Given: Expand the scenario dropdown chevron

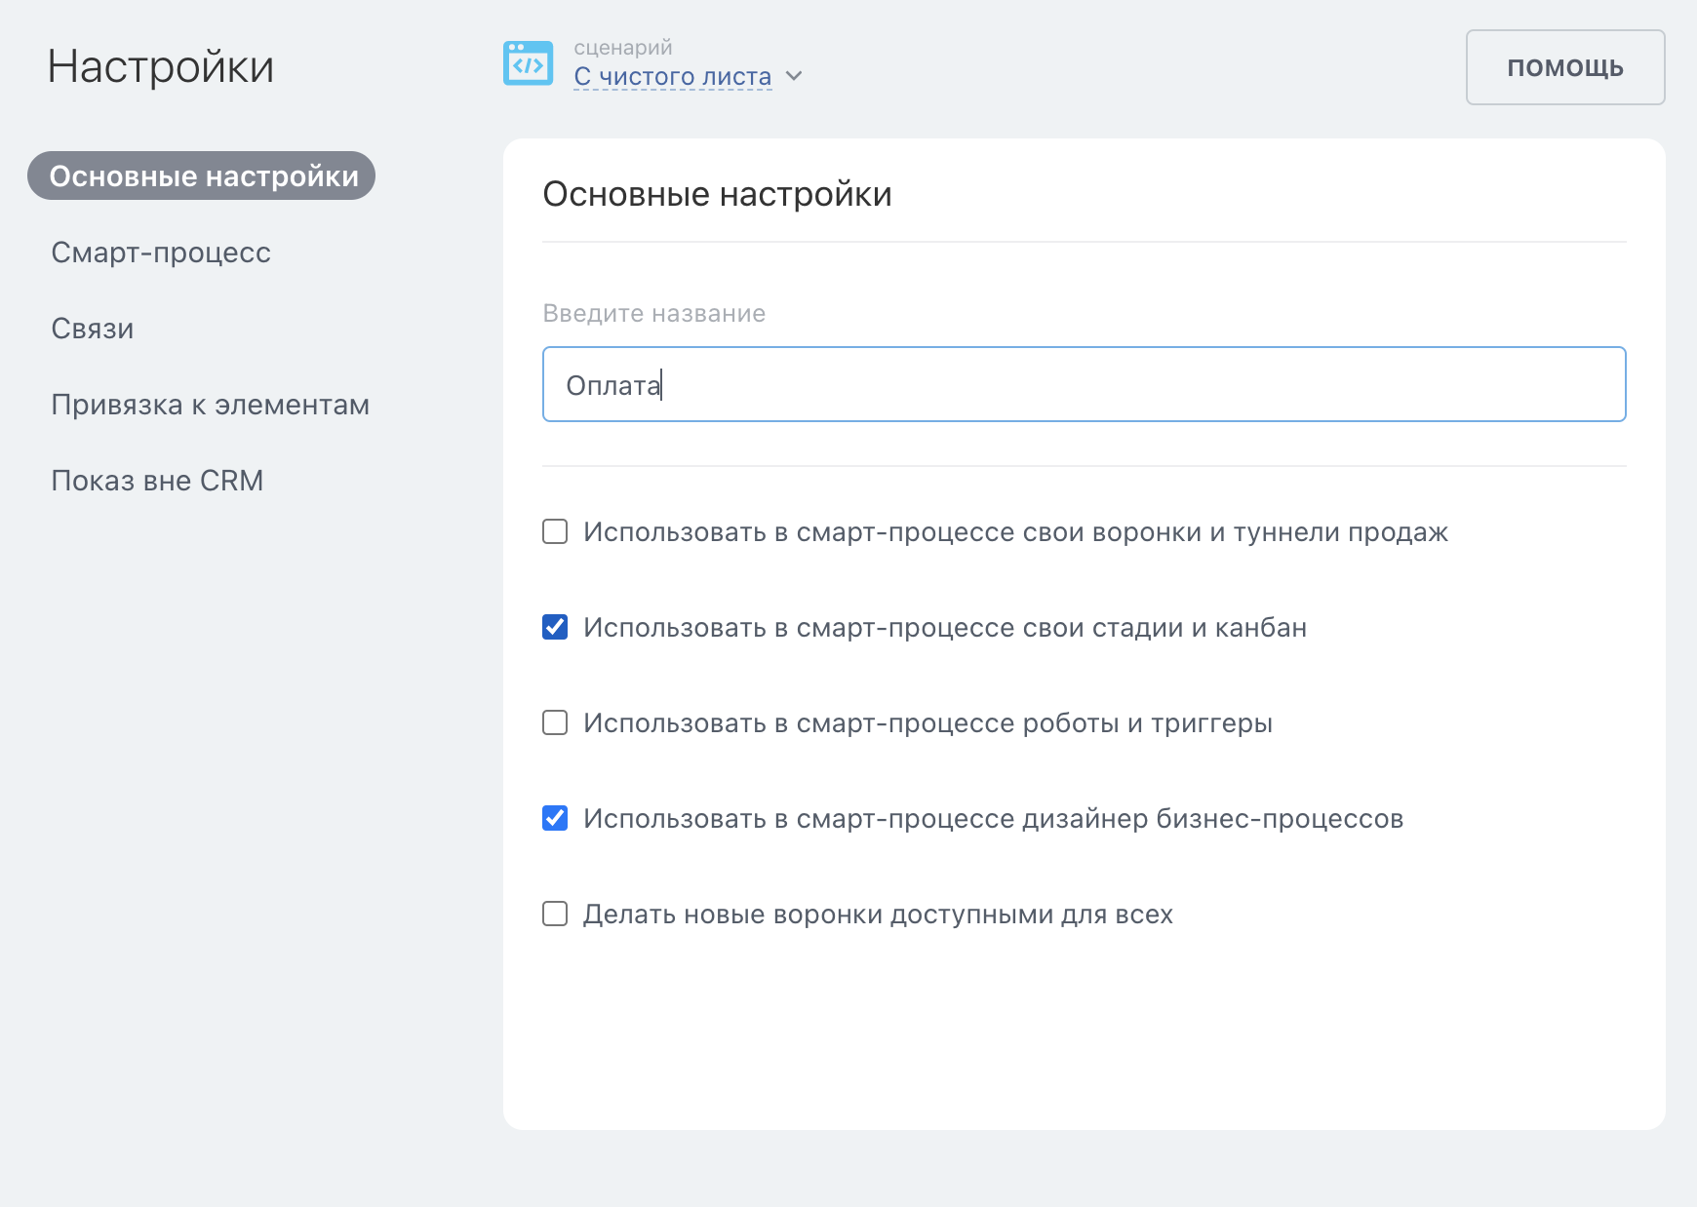Looking at the screenshot, I should 794,76.
